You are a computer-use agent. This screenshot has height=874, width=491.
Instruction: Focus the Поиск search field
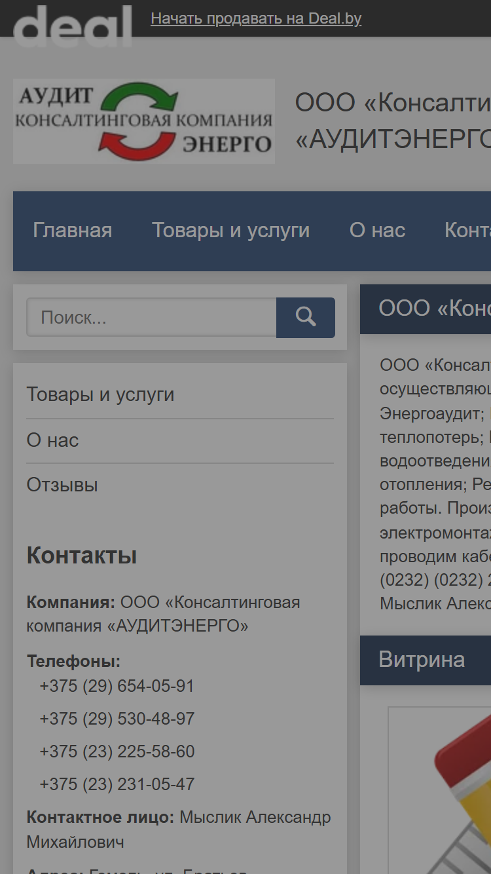pos(151,318)
